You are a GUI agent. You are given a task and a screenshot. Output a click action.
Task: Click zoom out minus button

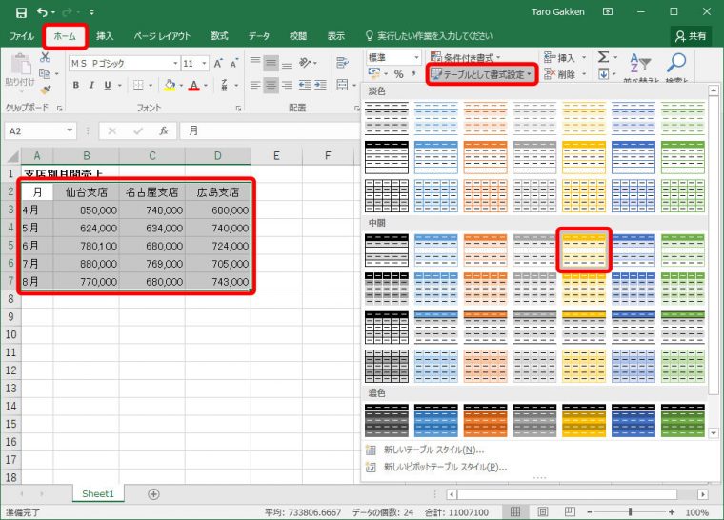tap(590, 511)
